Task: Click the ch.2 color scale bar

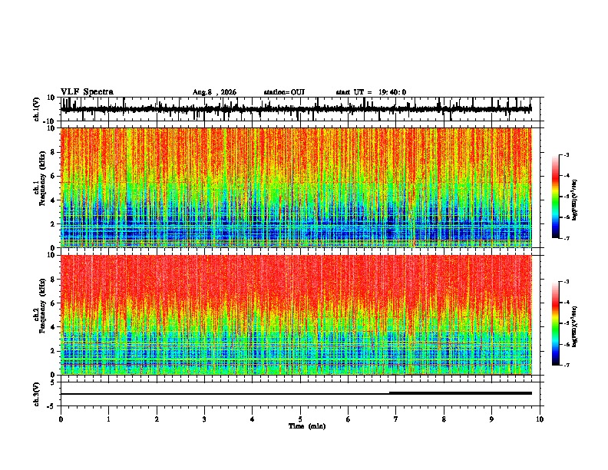Action: pos(555,323)
